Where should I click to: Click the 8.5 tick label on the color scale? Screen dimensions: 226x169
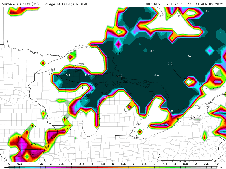click(186, 164)
